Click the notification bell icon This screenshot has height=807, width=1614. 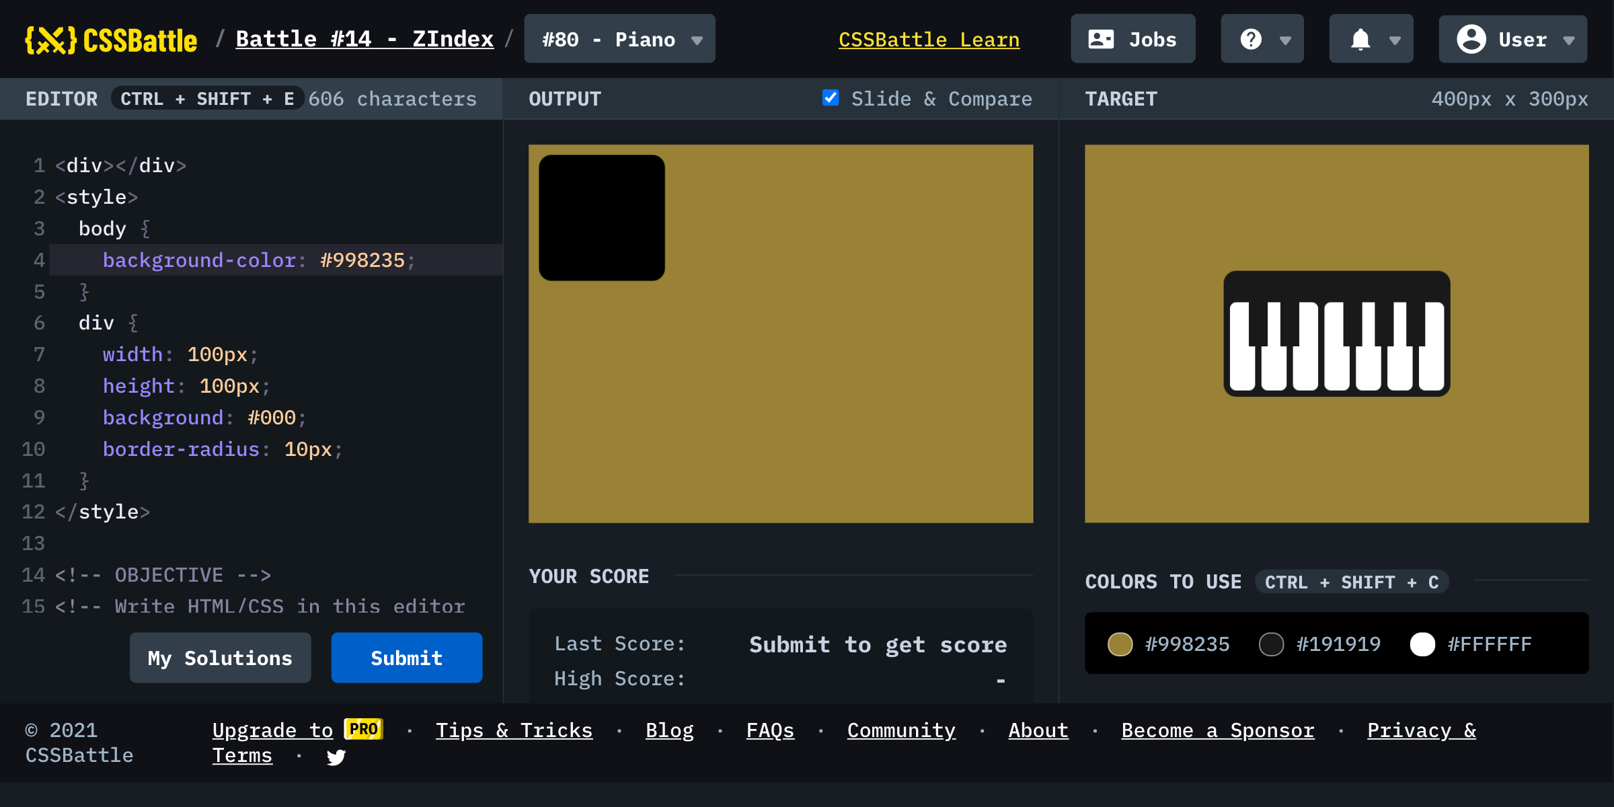tap(1360, 40)
